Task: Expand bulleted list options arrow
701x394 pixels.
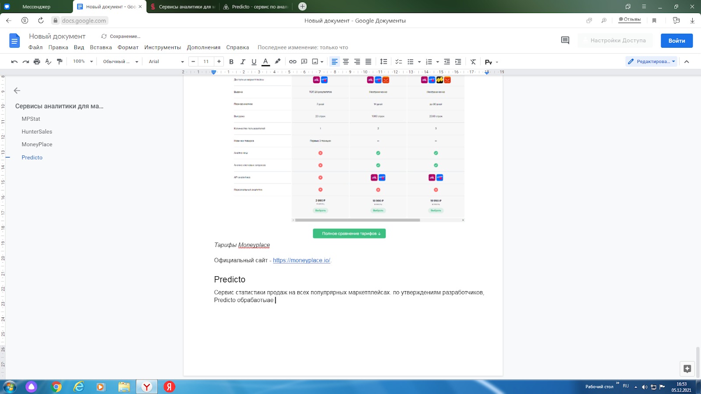Action: [x=419, y=62]
